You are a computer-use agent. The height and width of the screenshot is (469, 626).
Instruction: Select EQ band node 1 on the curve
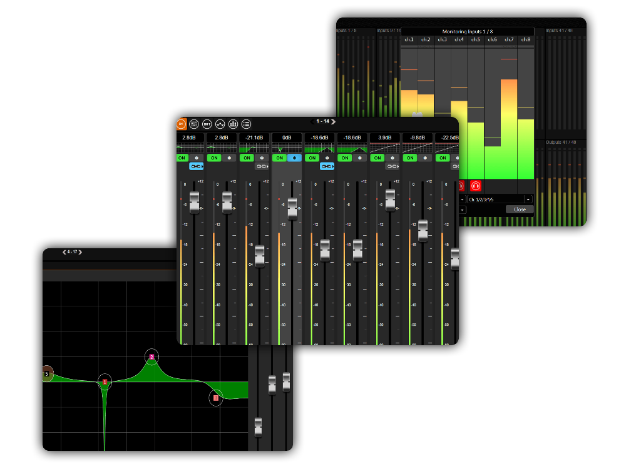click(x=105, y=382)
